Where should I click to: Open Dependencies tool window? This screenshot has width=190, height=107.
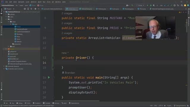point(74,103)
